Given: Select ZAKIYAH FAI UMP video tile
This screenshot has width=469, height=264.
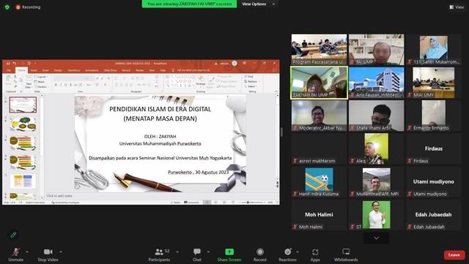Looking at the screenshot, I should click(320, 83).
